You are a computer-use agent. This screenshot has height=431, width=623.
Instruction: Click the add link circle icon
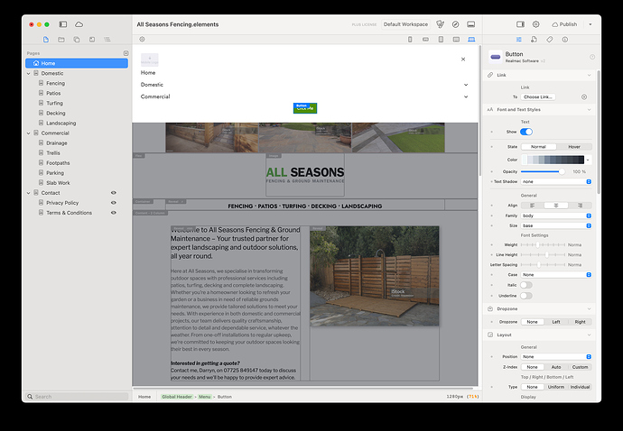point(584,96)
